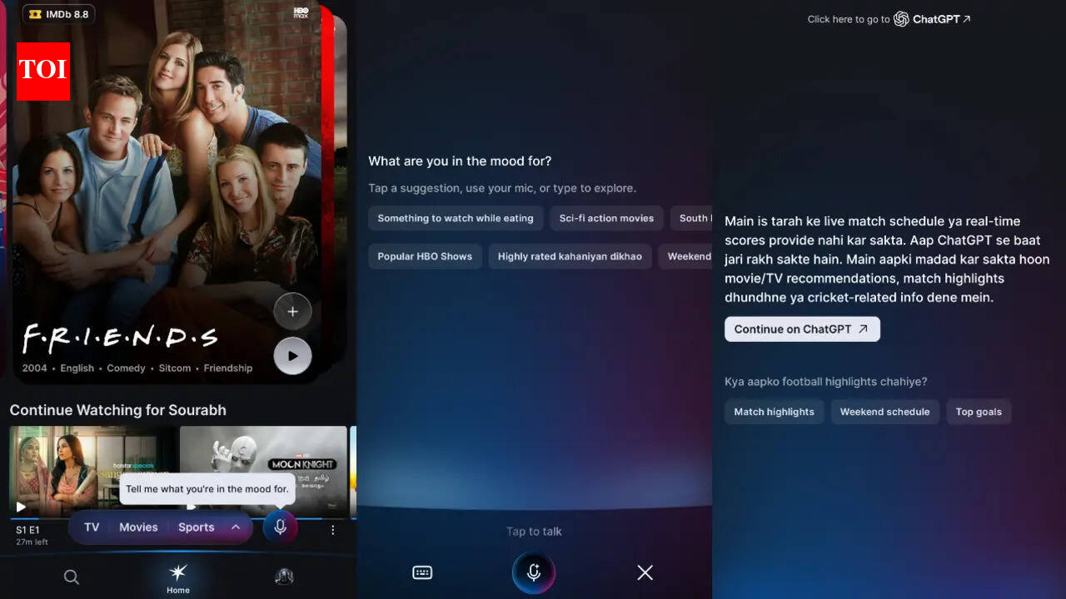Open the profile avatar icon
This screenshot has width=1066, height=599.
tap(284, 577)
